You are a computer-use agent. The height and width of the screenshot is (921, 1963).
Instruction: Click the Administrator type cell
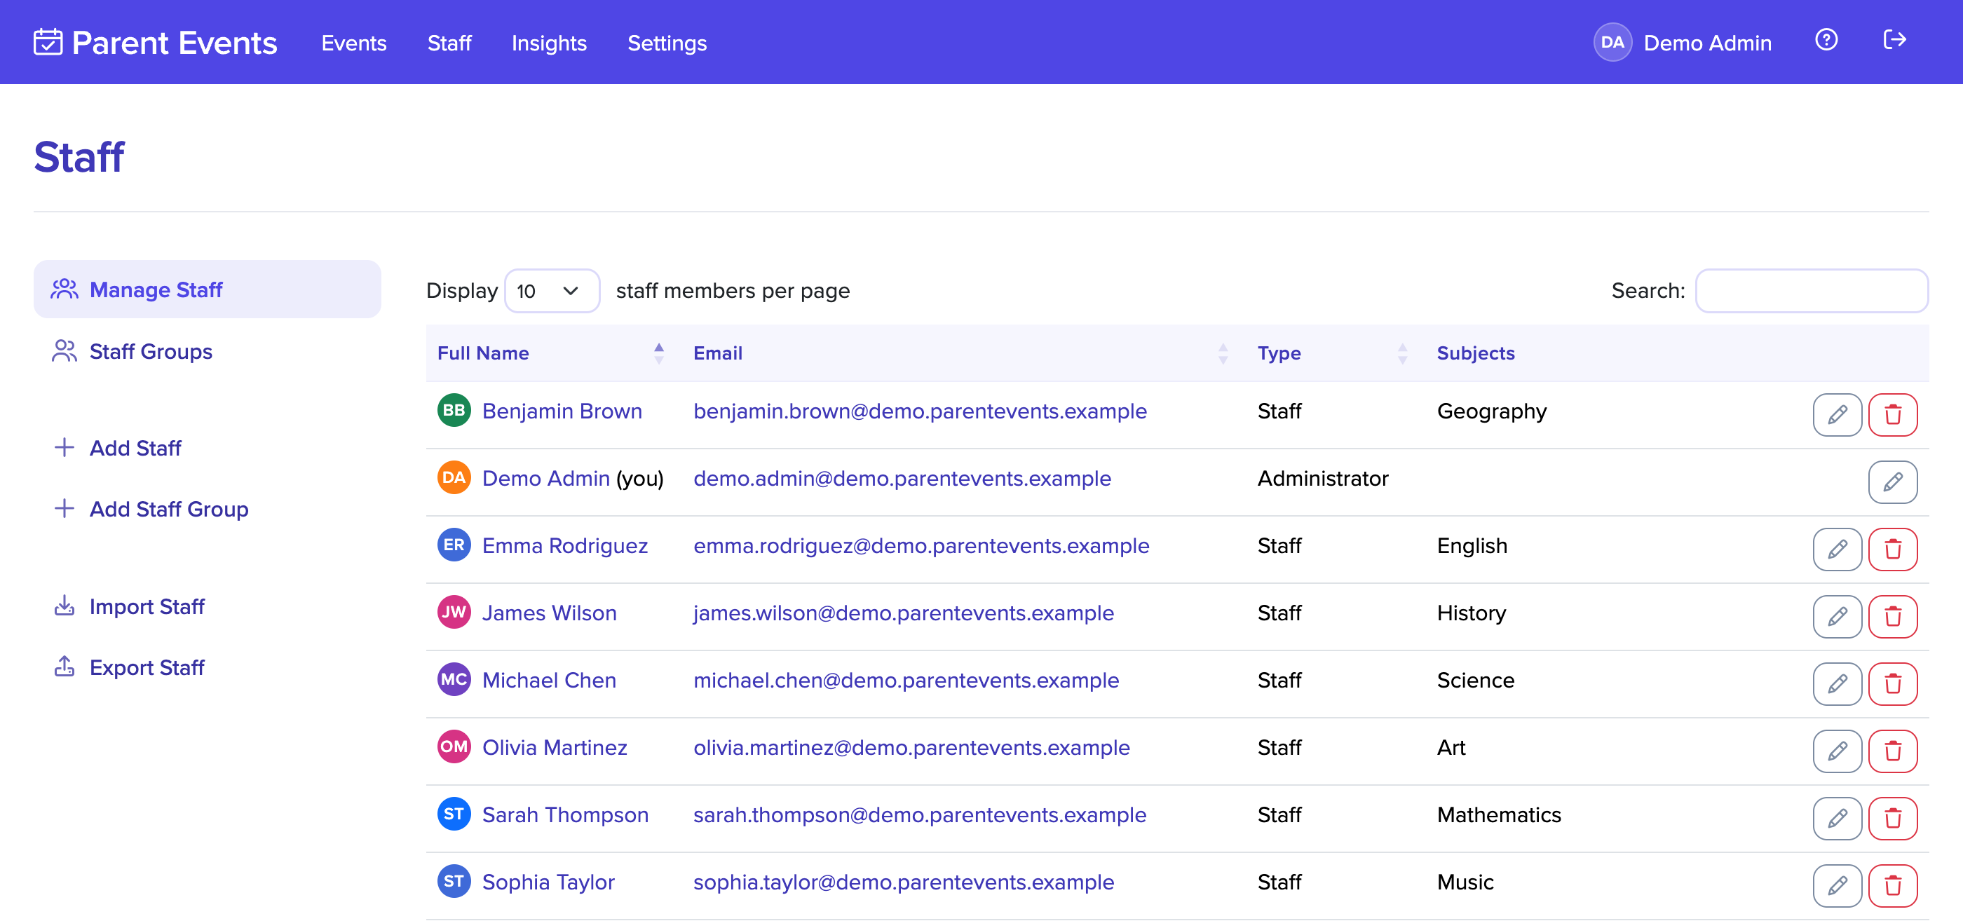click(x=1322, y=479)
